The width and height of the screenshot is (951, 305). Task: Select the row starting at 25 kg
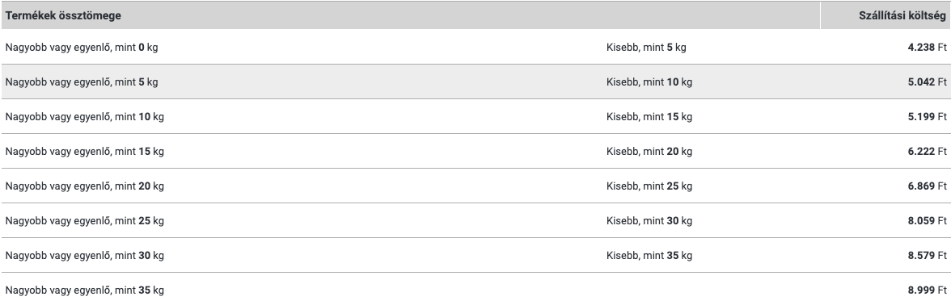tap(475, 221)
